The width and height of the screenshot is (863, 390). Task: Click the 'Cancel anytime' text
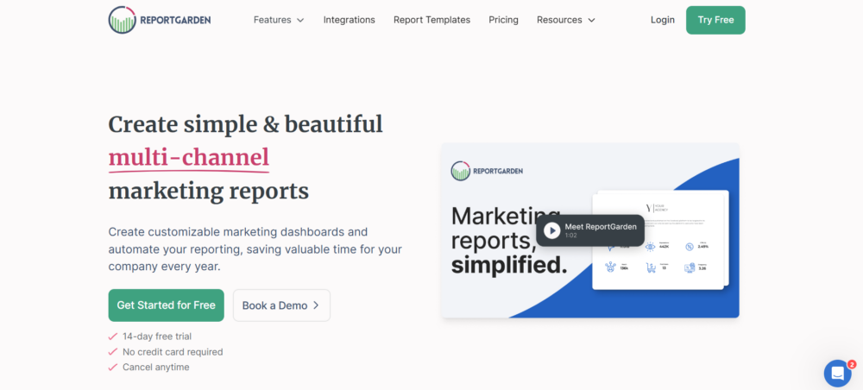point(155,367)
